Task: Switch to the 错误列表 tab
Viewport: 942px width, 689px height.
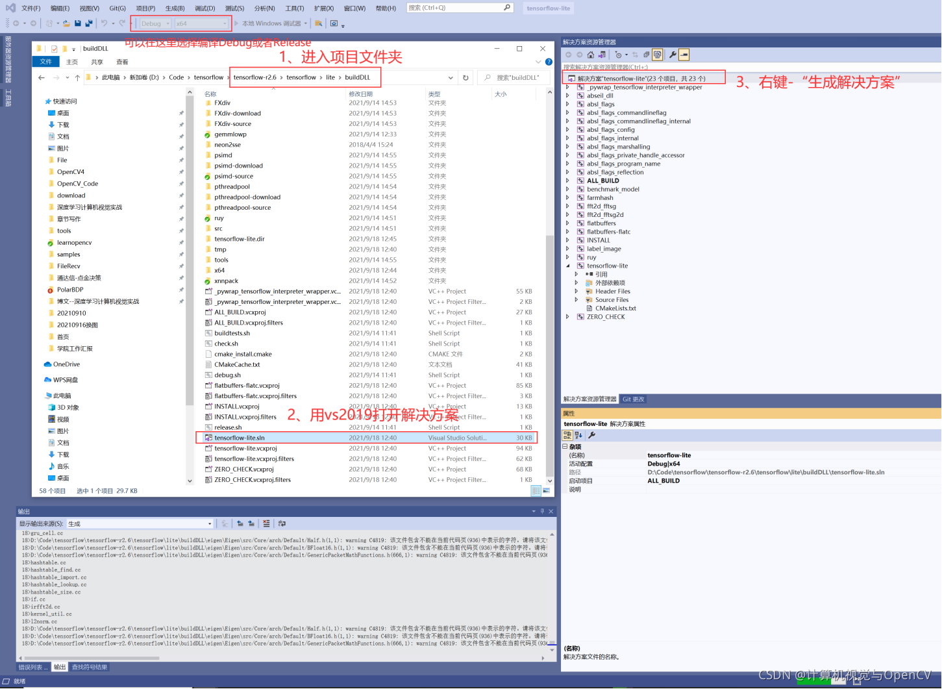Action: click(x=33, y=668)
